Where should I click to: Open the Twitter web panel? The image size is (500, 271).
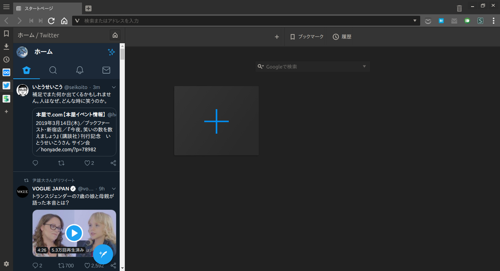pos(6,85)
